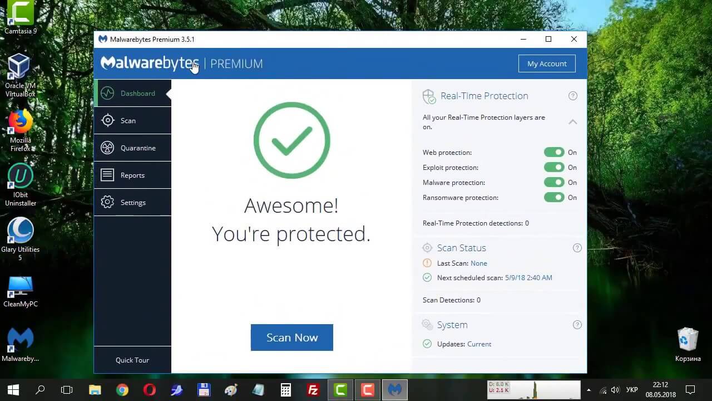The image size is (712, 401).
Task: Open IObit Uninstaller desktop icon
Action: coord(21,185)
